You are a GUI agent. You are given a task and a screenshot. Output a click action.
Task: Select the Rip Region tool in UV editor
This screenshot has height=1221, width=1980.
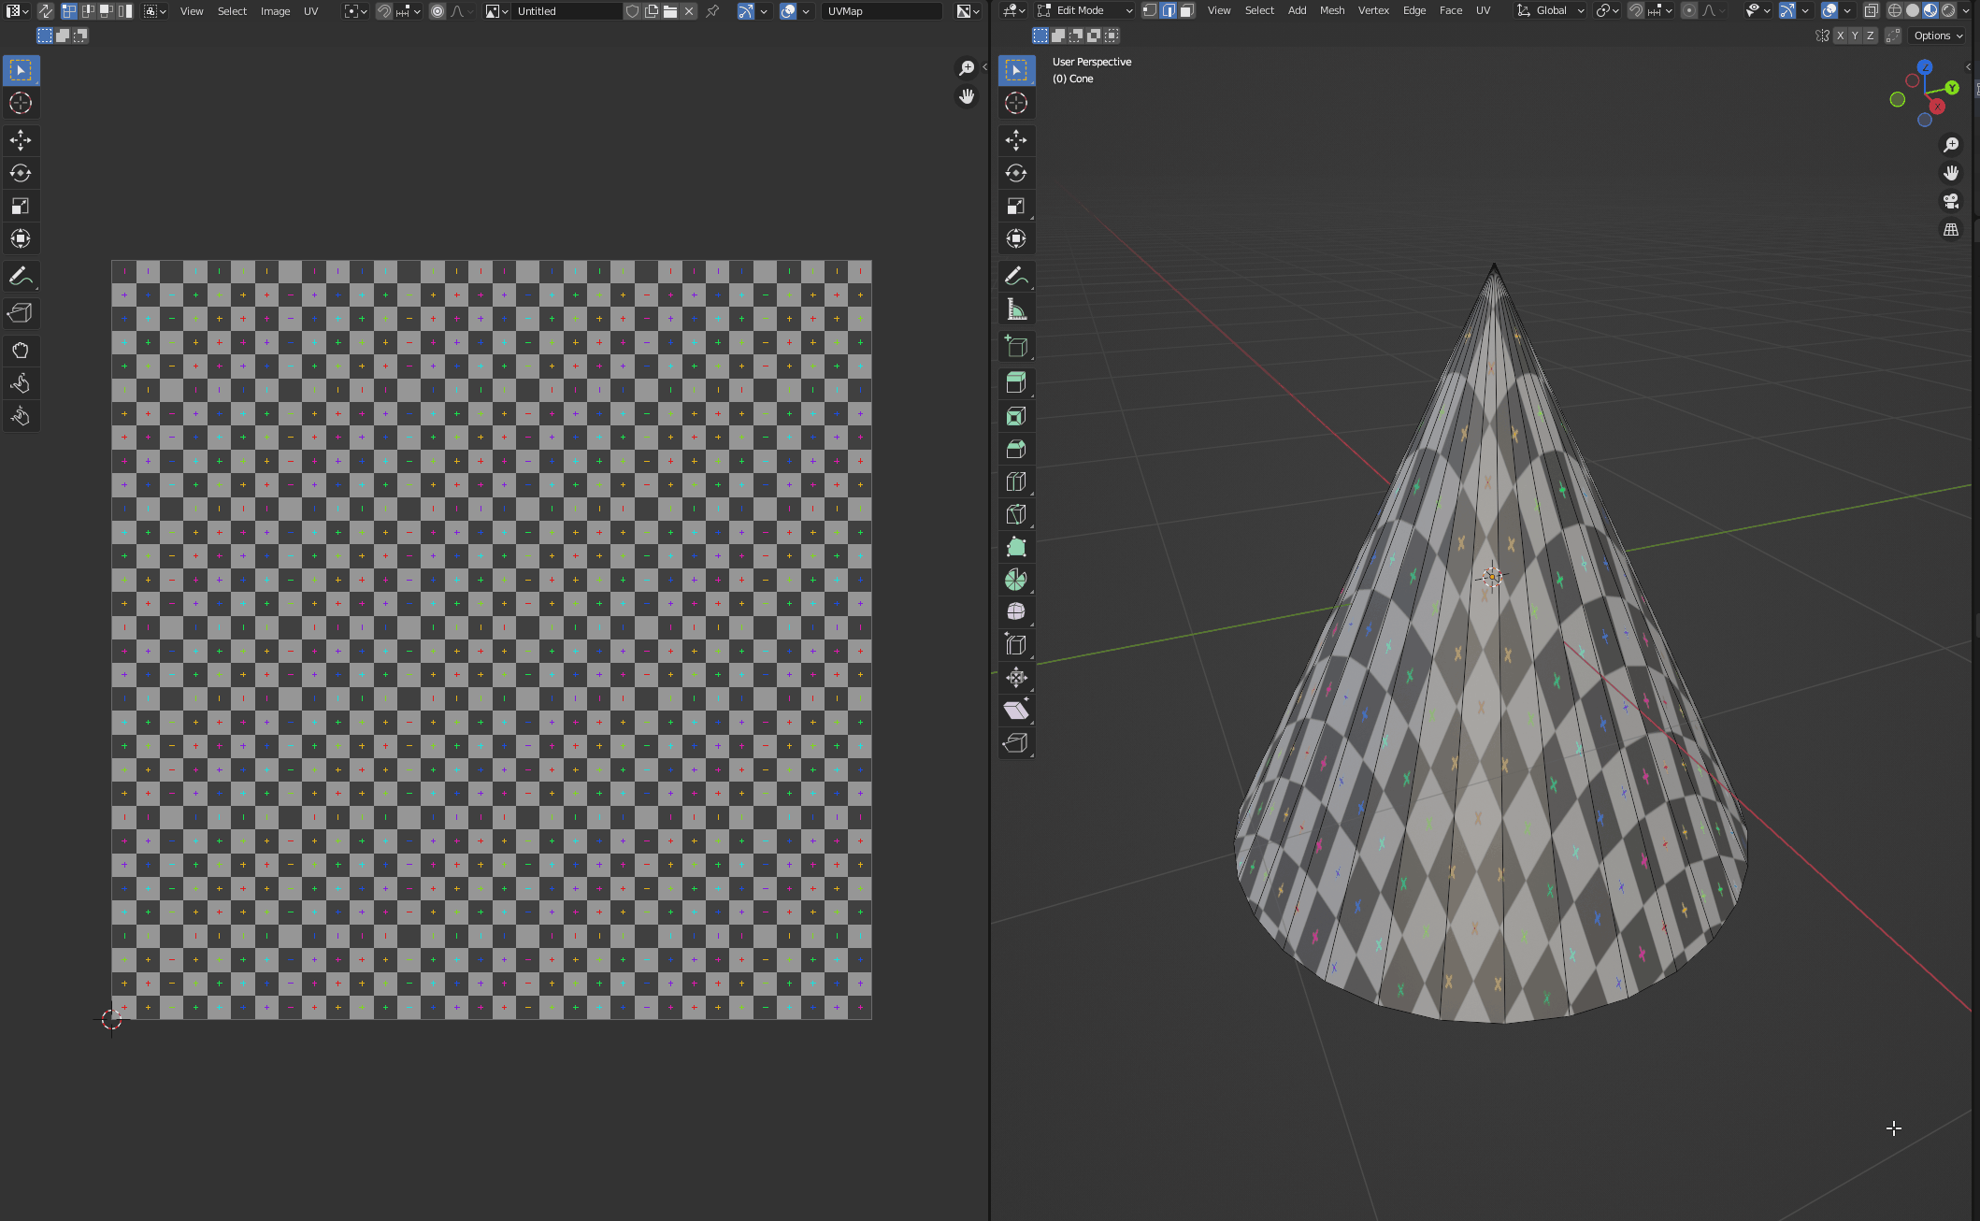click(x=21, y=312)
